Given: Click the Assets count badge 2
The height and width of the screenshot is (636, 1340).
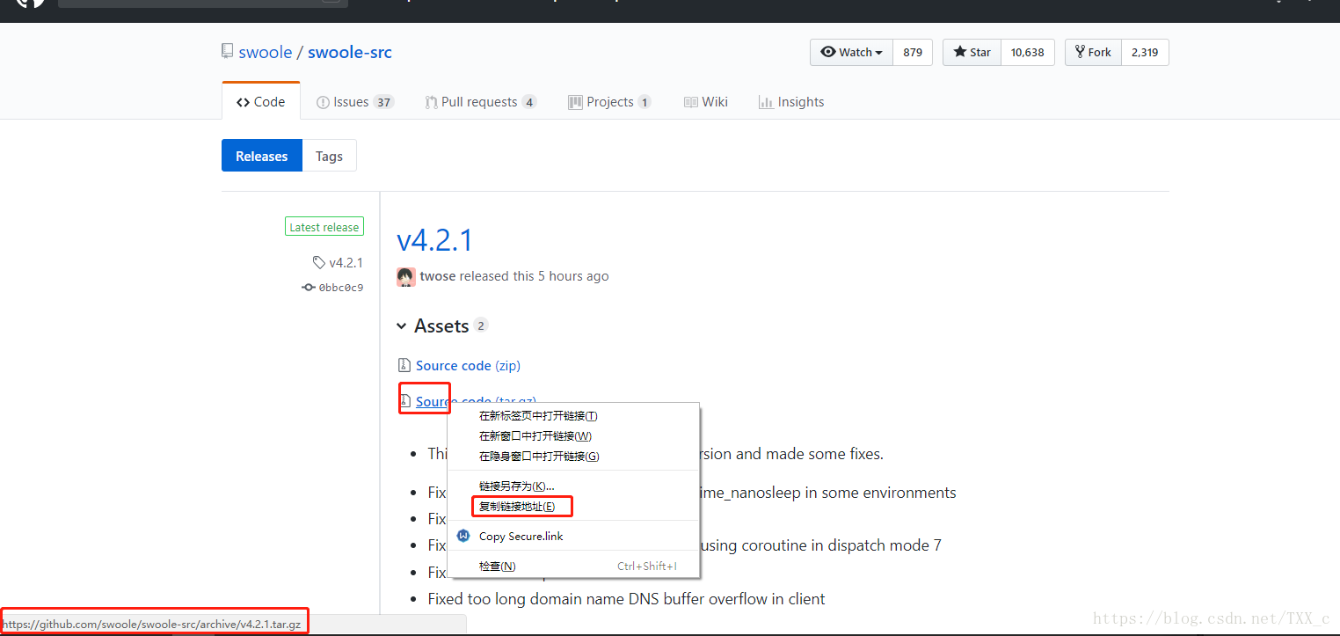Looking at the screenshot, I should coord(480,325).
